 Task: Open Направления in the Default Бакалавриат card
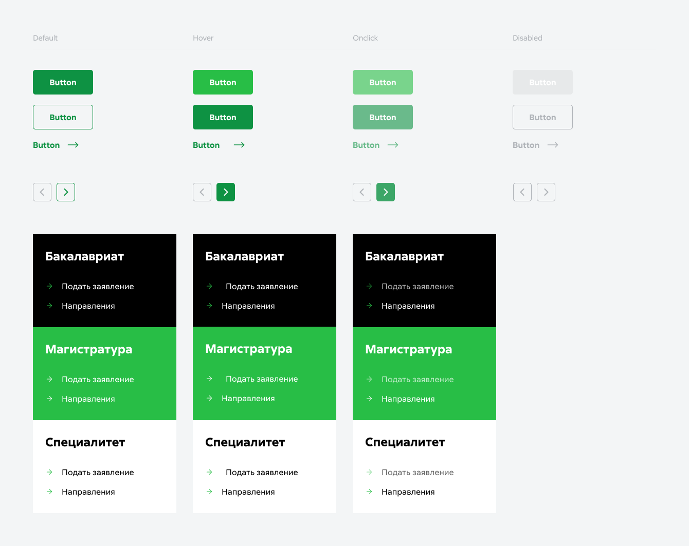point(88,306)
